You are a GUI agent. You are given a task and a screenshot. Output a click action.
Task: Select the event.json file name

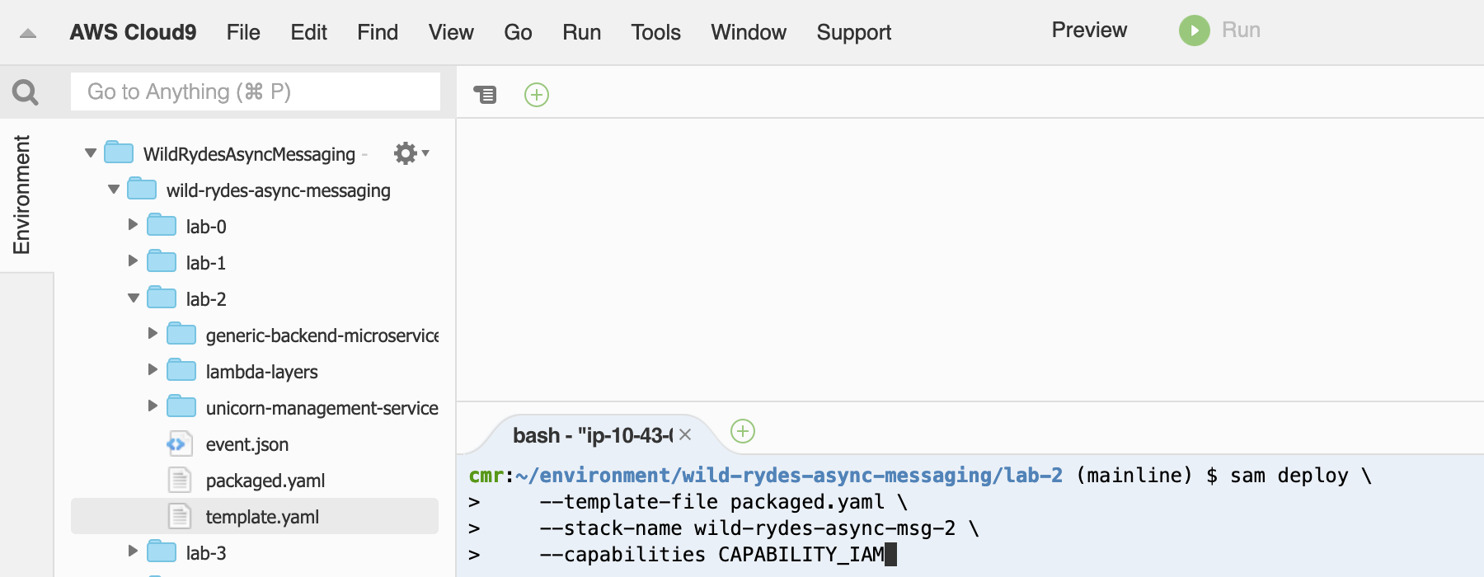coord(247,444)
